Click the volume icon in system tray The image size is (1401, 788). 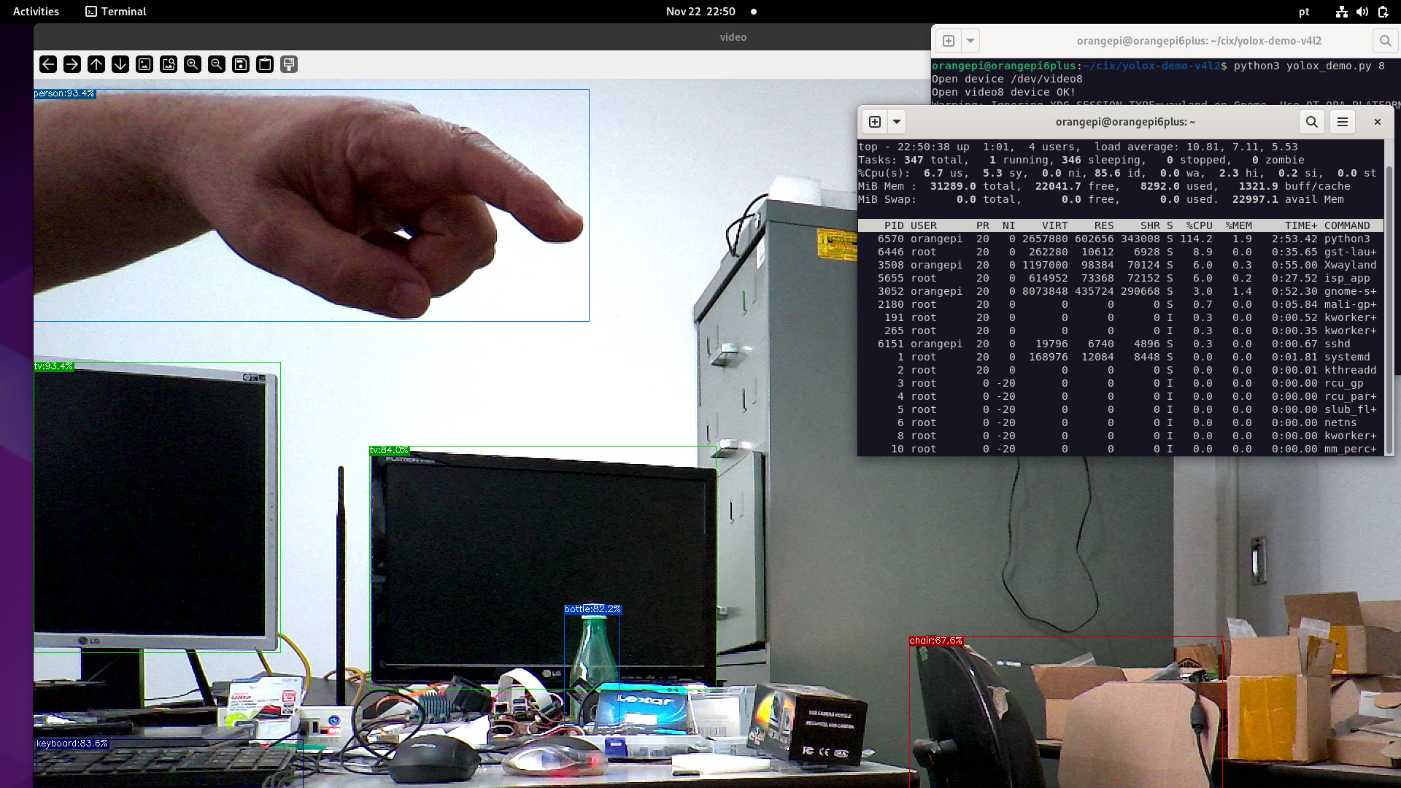(x=1362, y=12)
